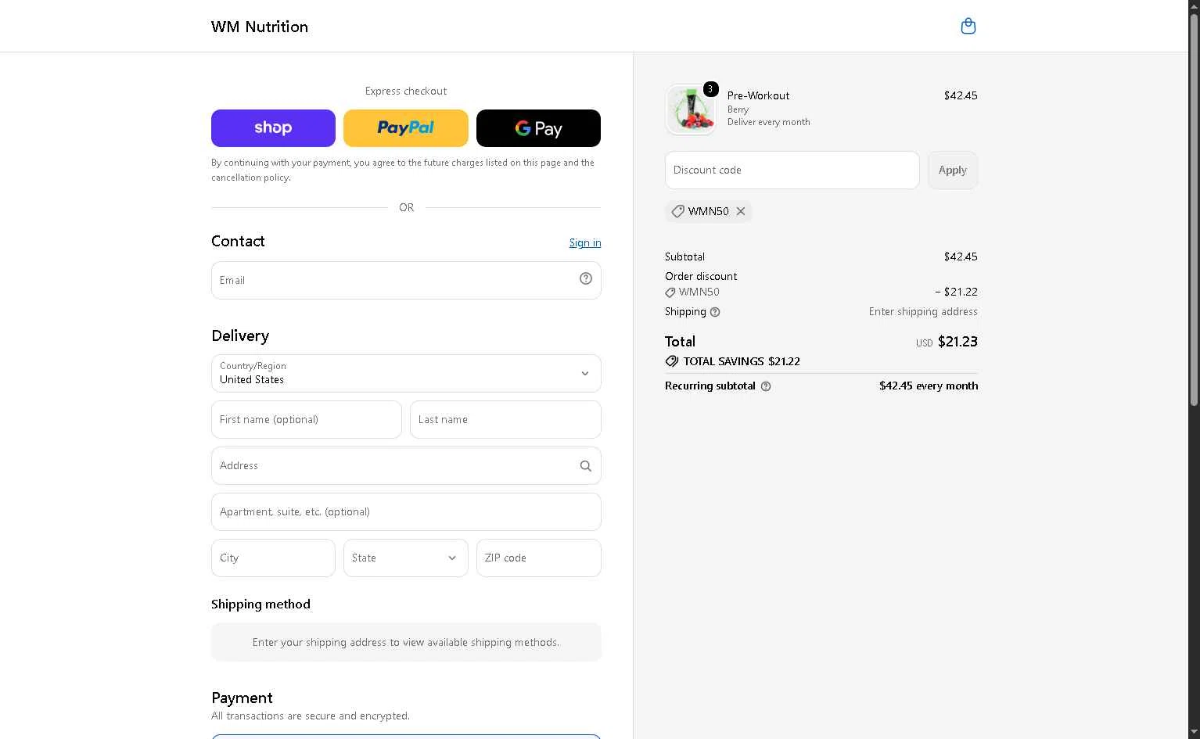This screenshot has width=1200, height=739.
Task: Click the Last name field
Action: 505,419
